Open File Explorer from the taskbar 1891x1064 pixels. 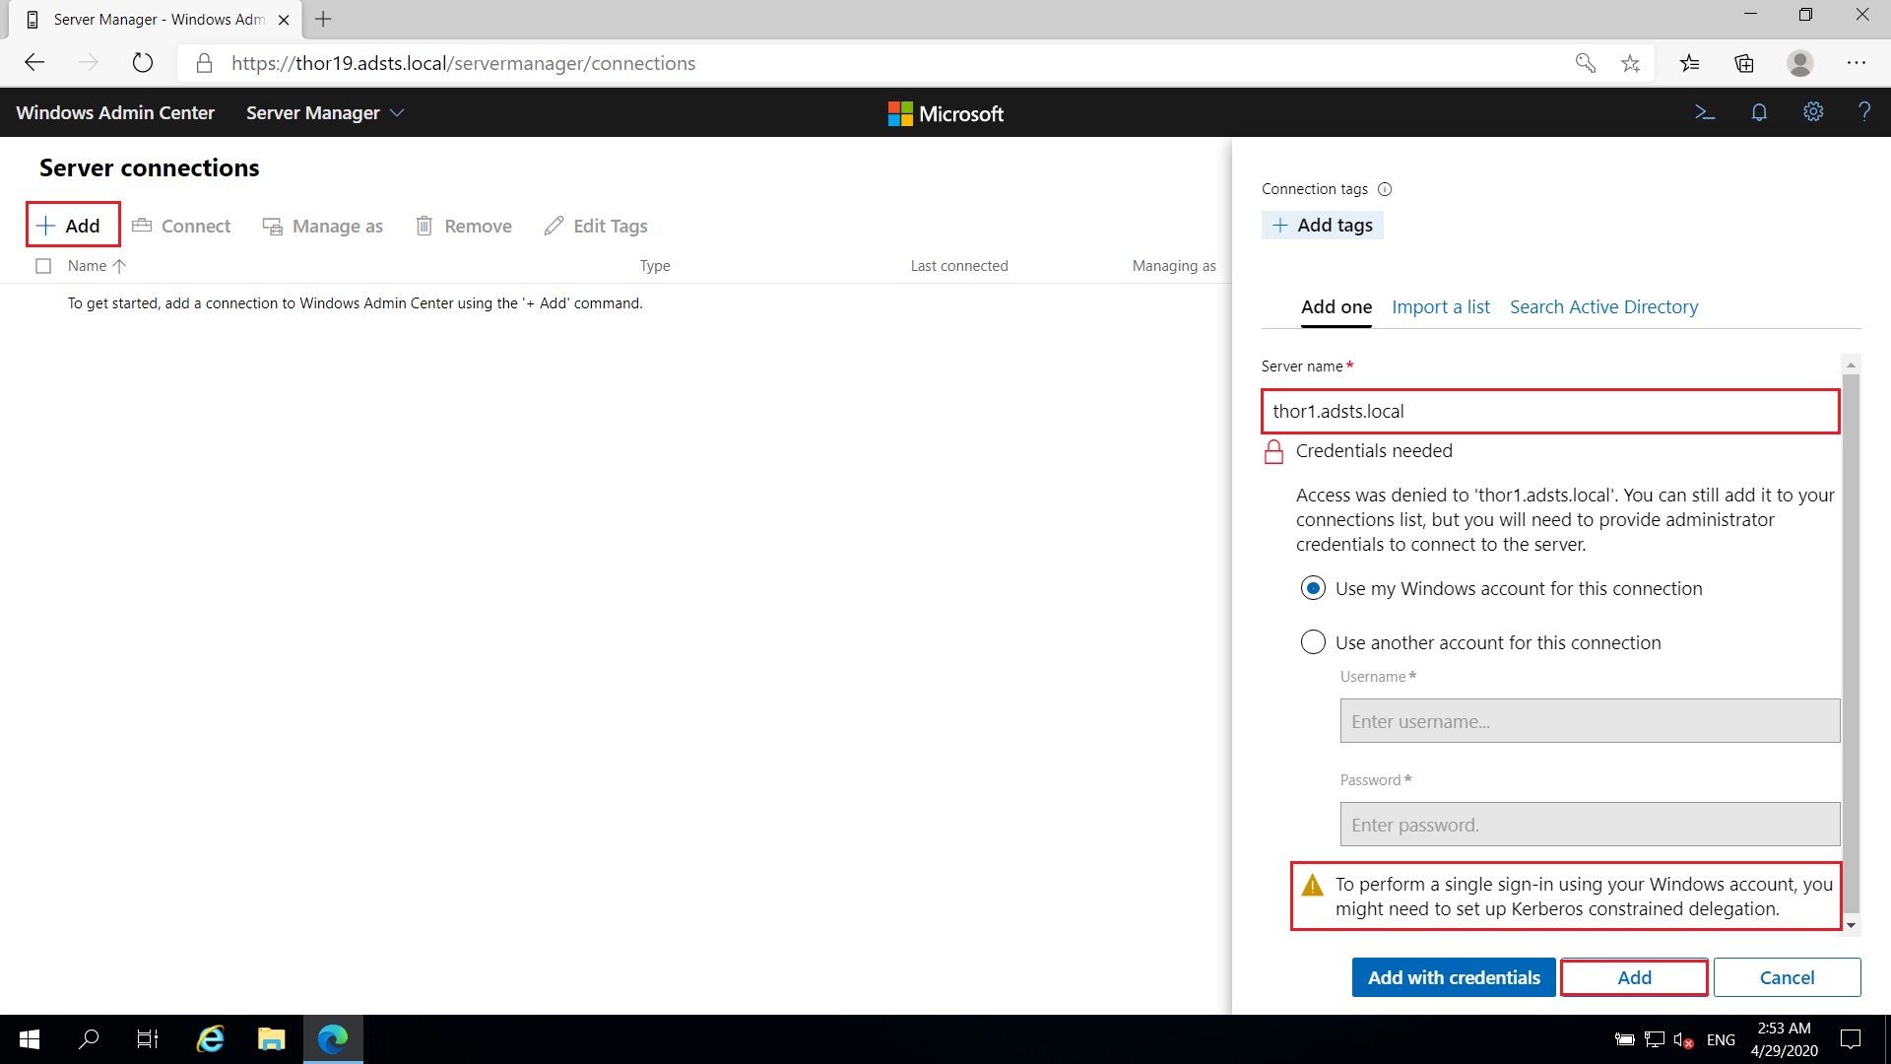tap(272, 1039)
